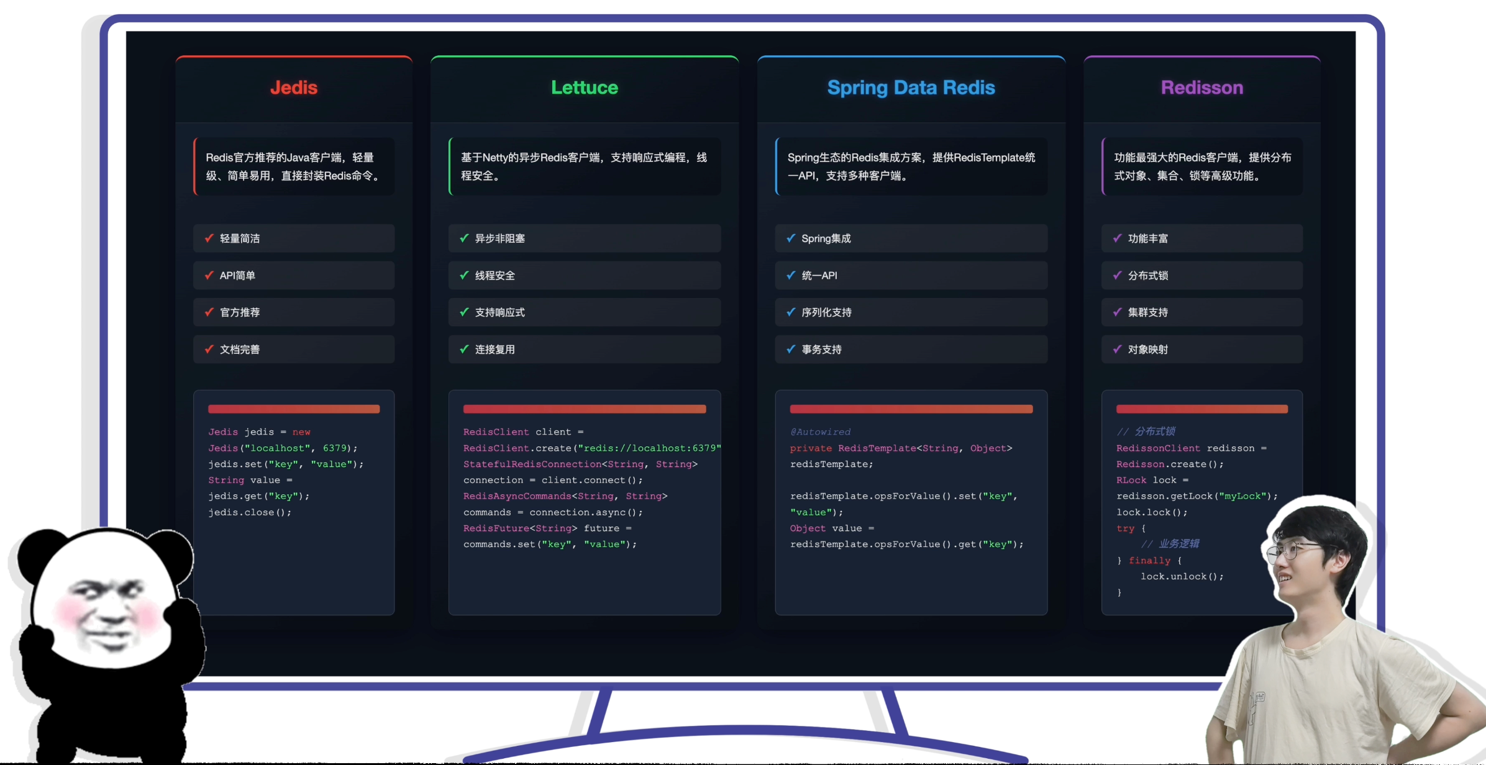The width and height of the screenshot is (1486, 765).
Task: Select the 官方推荐 feature row
Action: 294,312
